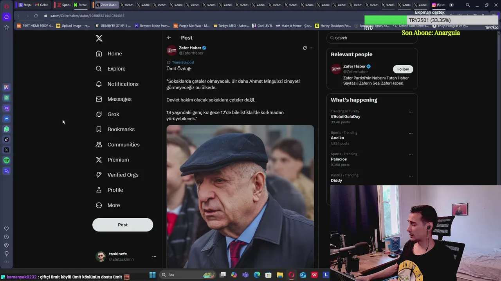
Task: Open Opera start page home icon
Action: pos(6,17)
